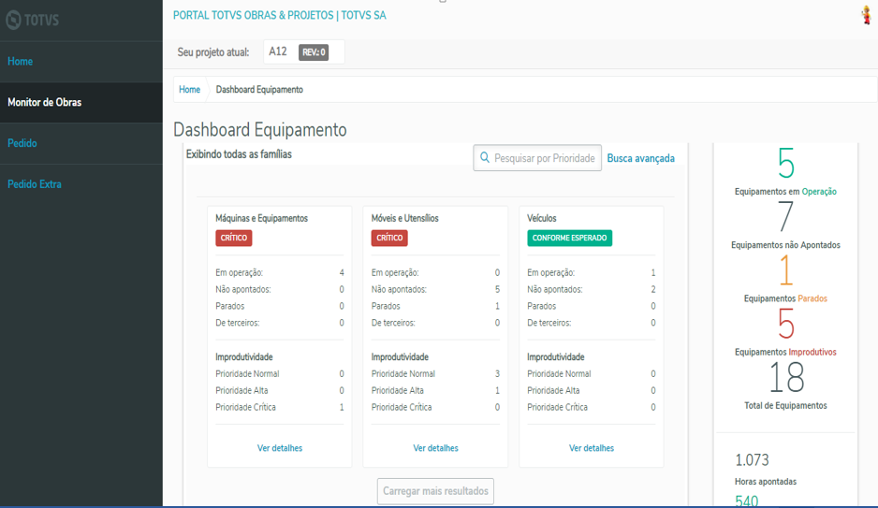Click the REV: 0 badge

click(314, 52)
